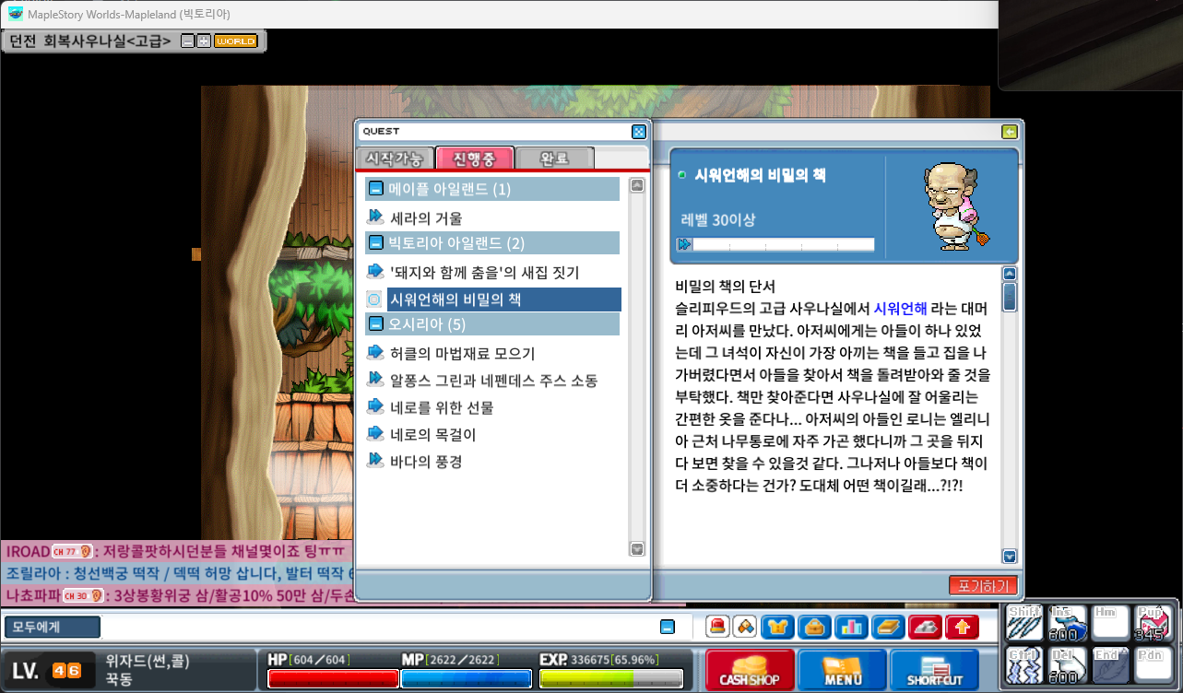
Task: Click the chat text input field
Action: pyautogui.click(x=378, y=627)
